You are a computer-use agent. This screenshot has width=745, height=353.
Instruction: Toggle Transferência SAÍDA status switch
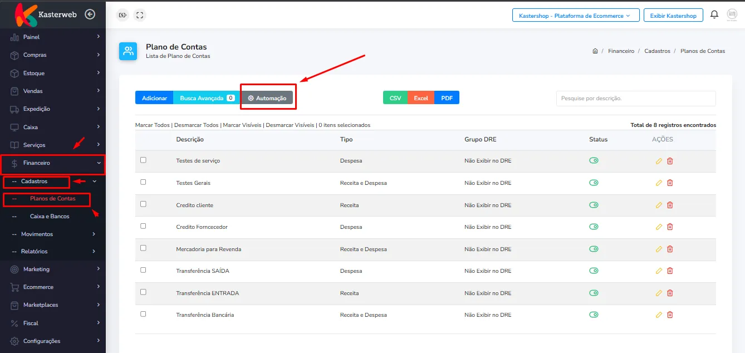(x=594, y=271)
